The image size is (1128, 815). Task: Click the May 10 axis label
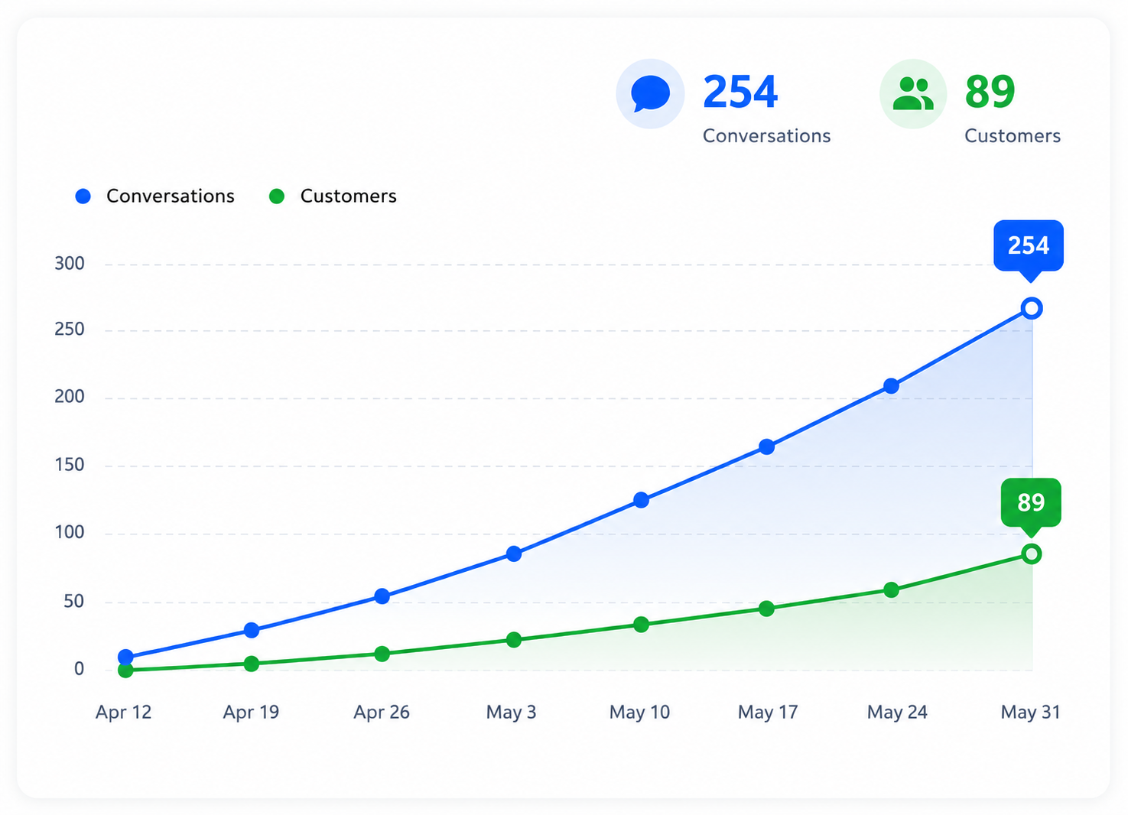(639, 713)
